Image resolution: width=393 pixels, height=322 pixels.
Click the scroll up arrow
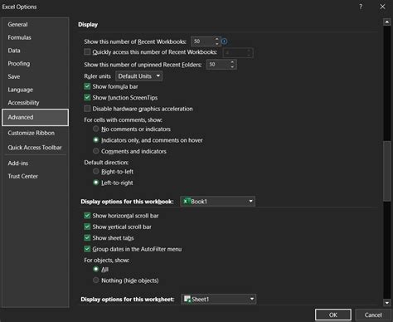[387, 22]
